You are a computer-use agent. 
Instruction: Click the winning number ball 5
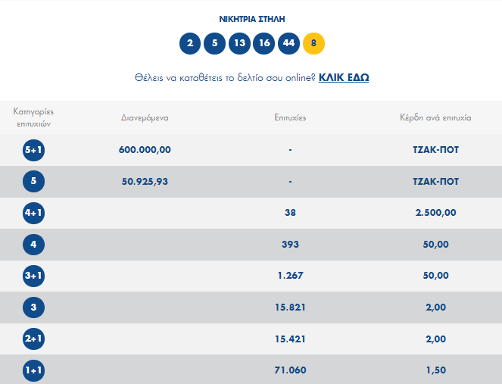214,43
